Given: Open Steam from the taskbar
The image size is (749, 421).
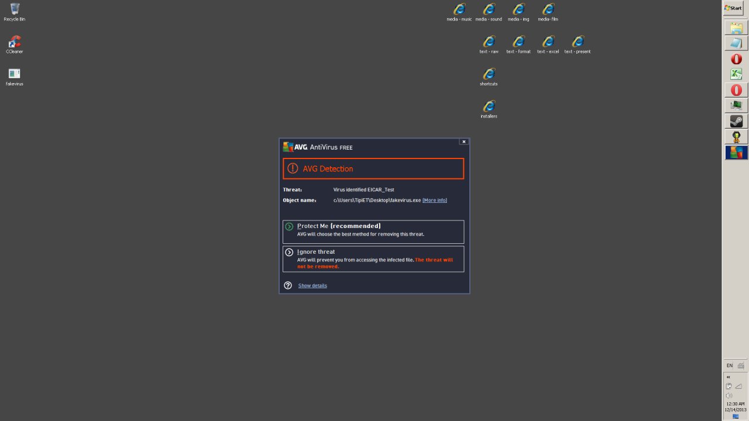Looking at the screenshot, I should click(x=736, y=121).
